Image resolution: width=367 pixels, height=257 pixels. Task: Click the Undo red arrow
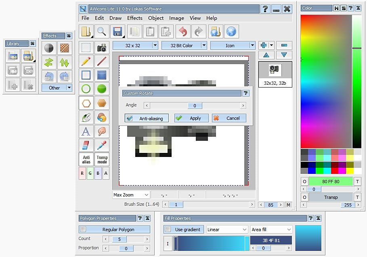click(183, 31)
